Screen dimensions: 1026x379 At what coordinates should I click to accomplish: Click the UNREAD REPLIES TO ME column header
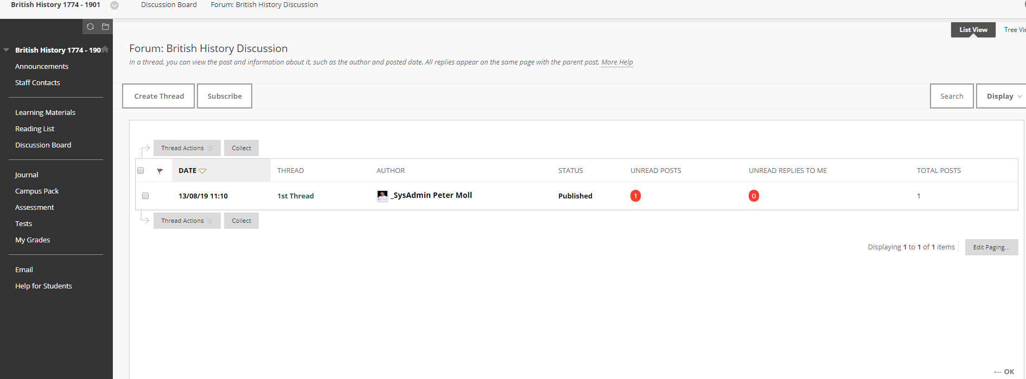(x=788, y=170)
